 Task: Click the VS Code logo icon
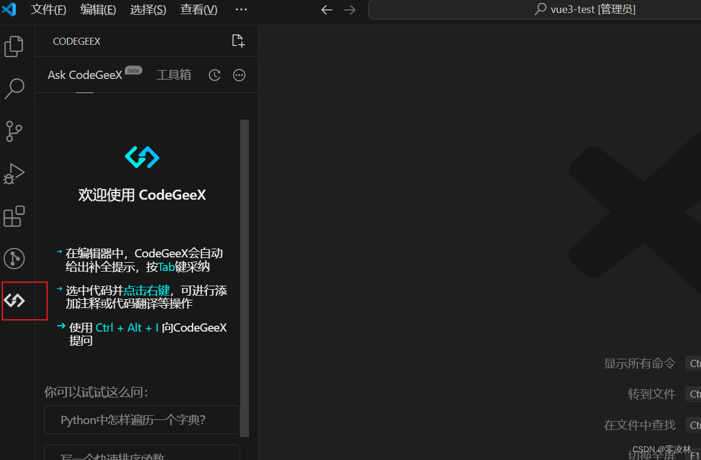tap(9, 9)
